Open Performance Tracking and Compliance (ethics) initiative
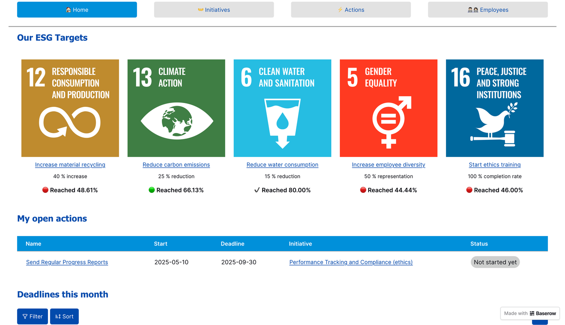 351,262
